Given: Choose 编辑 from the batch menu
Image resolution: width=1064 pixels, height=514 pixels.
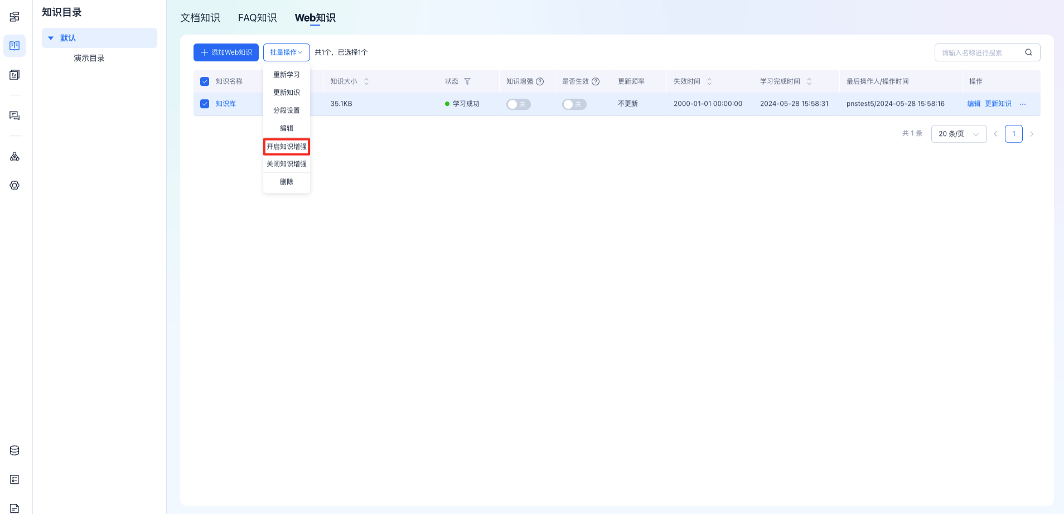Looking at the screenshot, I should point(287,128).
